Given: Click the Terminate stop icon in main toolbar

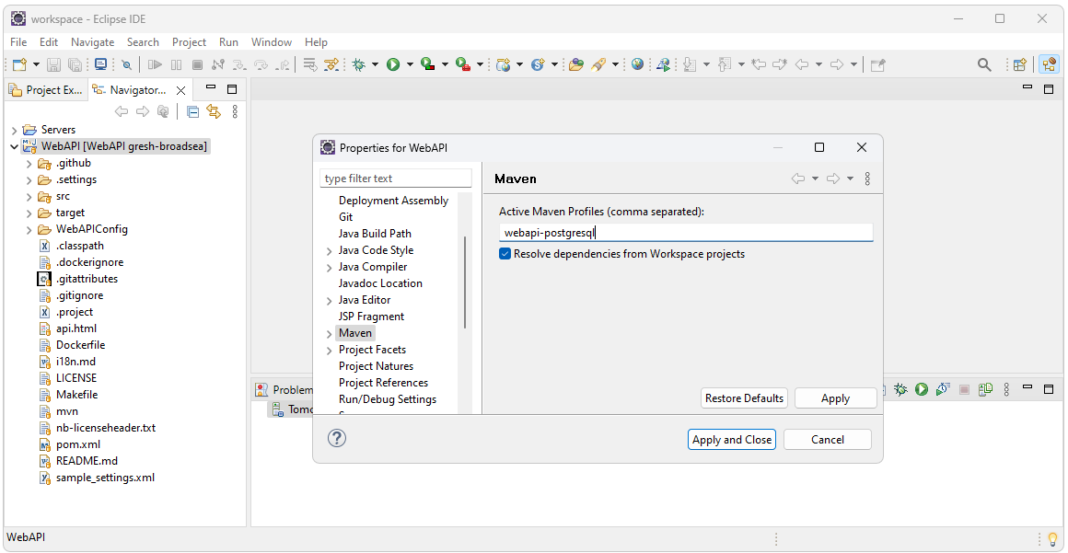Looking at the screenshot, I should [198, 64].
